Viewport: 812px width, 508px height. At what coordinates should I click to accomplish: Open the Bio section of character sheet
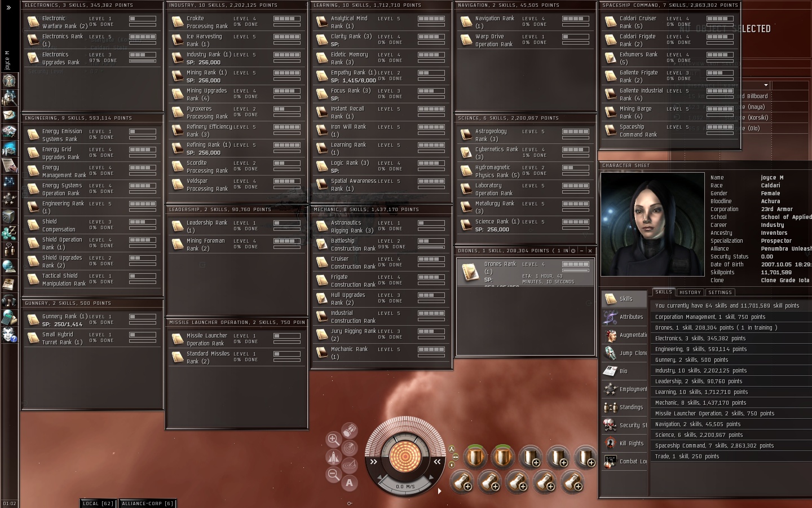click(625, 371)
